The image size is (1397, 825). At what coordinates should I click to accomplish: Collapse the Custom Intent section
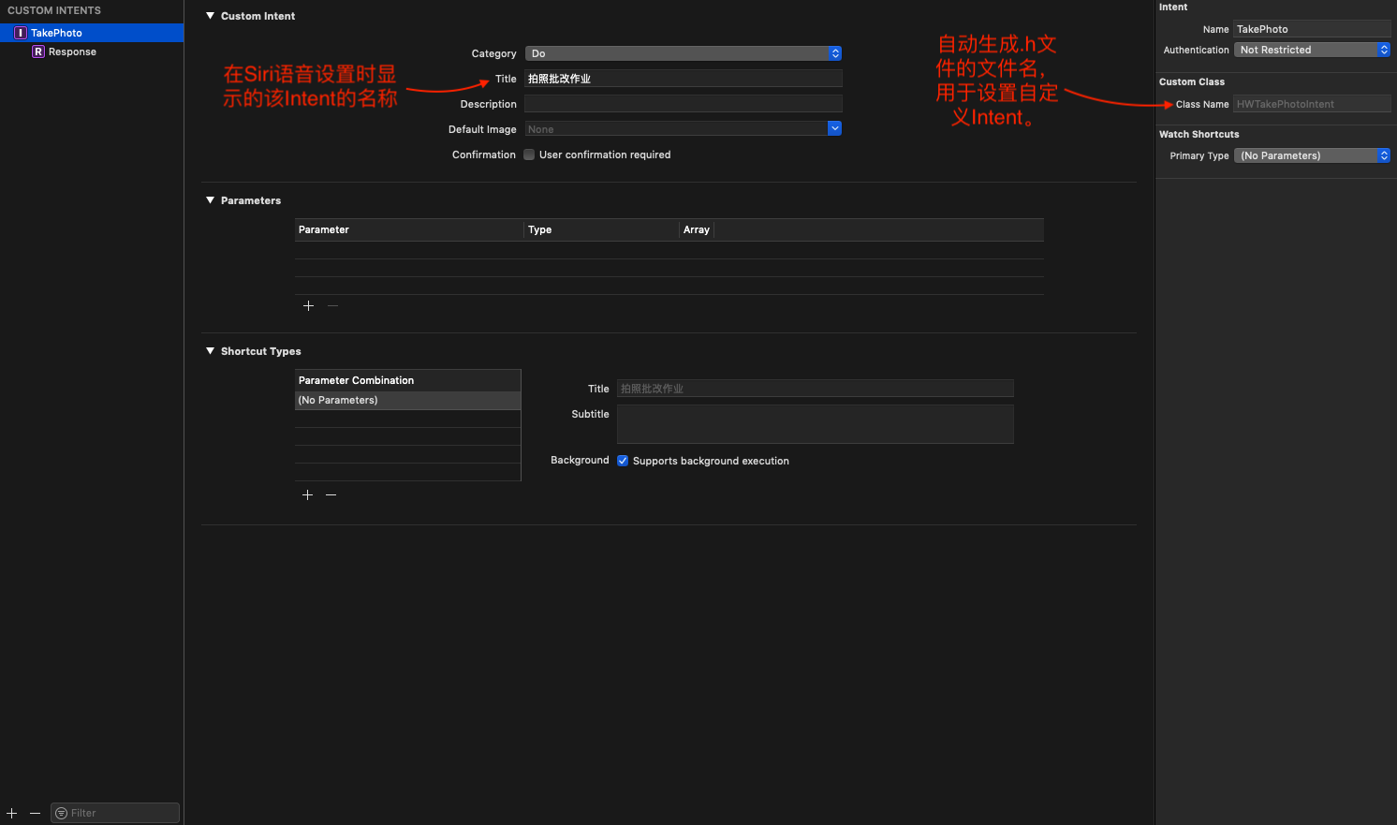pyautogui.click(x=211, y=16)
